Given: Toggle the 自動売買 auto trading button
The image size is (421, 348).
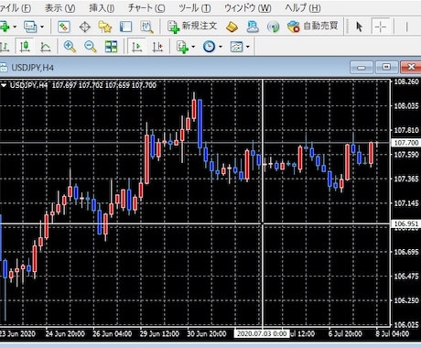Looking at the screenshot, I should pyautogui.click(x=313, y=27).
